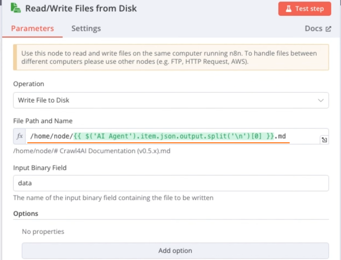Open the Settings tab
The width and height of the screenshot is (341, 260).
[86, 28]
